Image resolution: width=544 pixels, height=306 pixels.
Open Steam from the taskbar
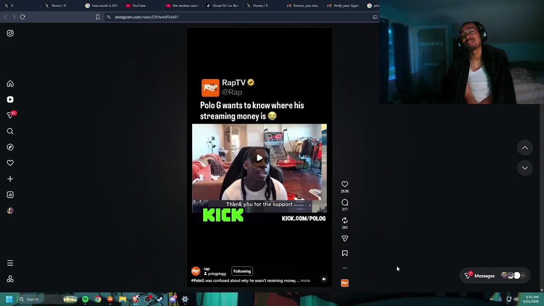[x=160, y=299]
